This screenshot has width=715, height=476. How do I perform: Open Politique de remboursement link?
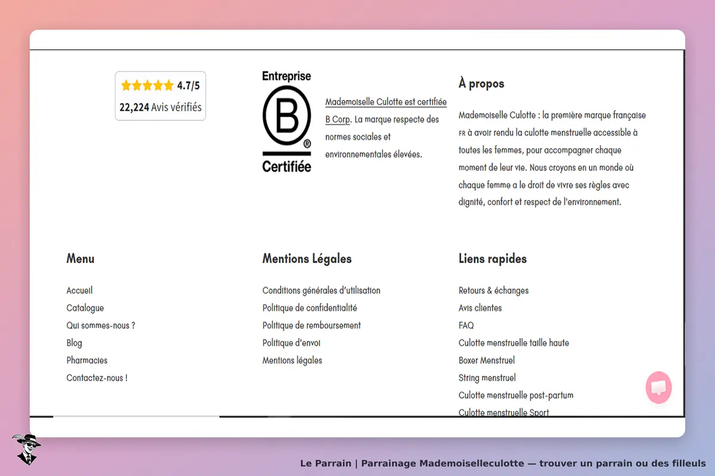[312, 325]
